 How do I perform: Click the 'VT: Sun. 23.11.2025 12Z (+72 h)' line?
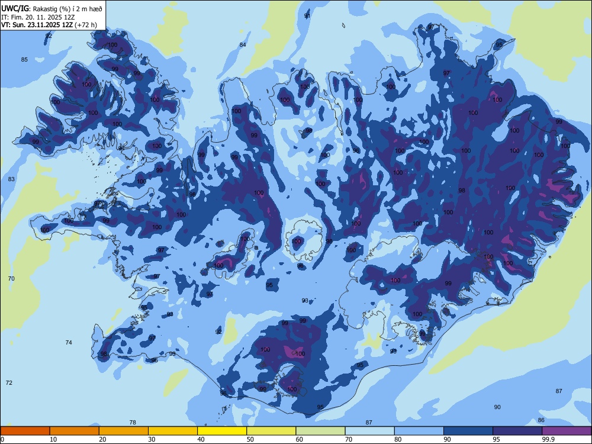pyautogui.click(x=49, y=25)
